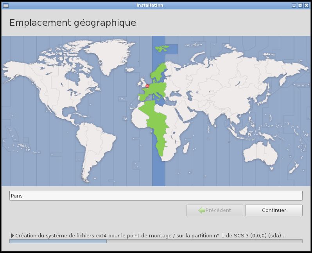Click the installation progress bar
312x253 pixels.
point(156,241)
